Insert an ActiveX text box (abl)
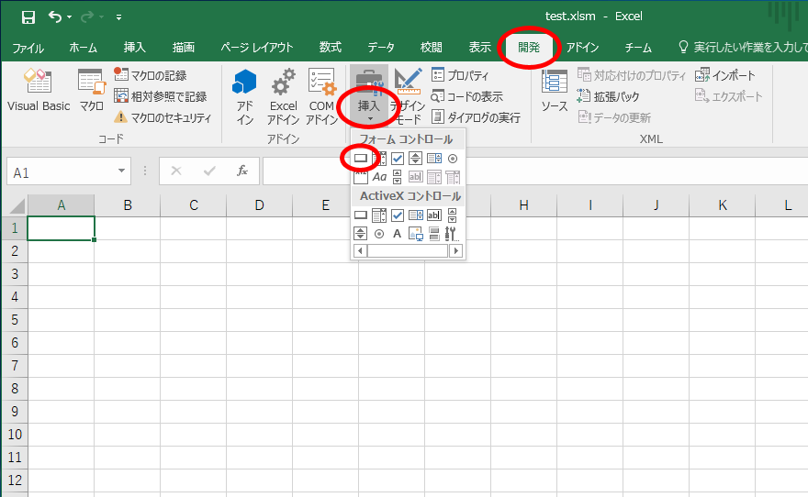Screen dimensions: 808x497 (434, 215)
